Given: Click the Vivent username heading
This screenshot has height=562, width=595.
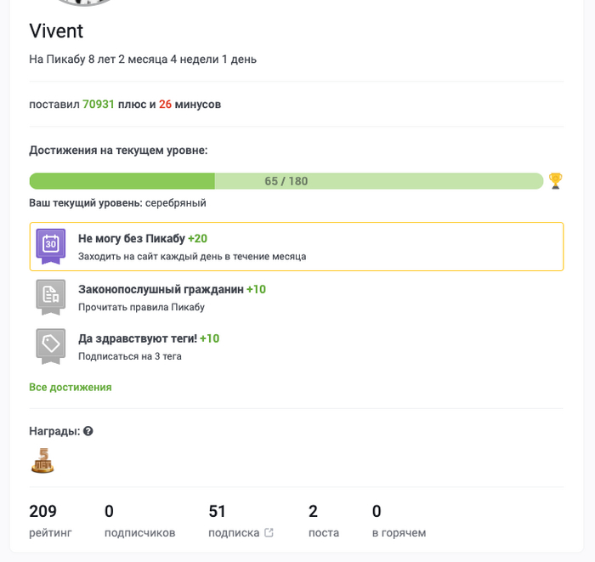Looking at the screenshot, I should coord(56,31).
